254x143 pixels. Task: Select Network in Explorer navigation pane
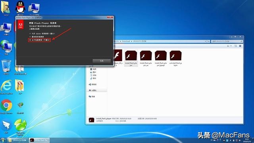pos(92,97)
